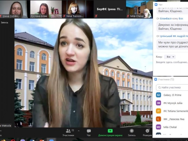Viewport: 188px width, 141px height.
Task: Click Mila Chekal video thumbnail
Action: pyautogui.click(x=139, y=9)
